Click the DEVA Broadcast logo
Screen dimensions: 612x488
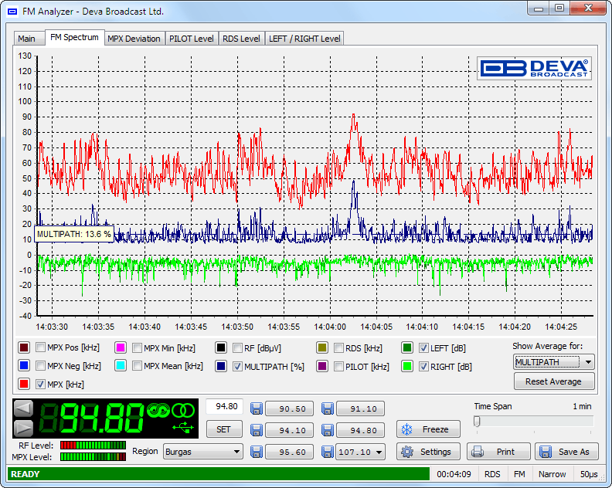coord(534,68)
